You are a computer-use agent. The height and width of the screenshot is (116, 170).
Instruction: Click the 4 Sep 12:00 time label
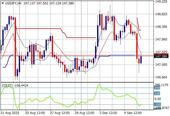(x=133, y=113)
